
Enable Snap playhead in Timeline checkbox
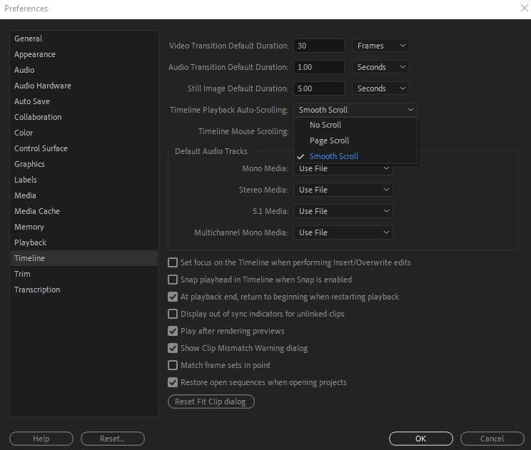pos(173,280)
